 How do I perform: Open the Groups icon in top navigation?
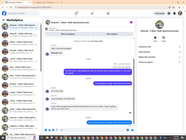(x=108, y=13)
